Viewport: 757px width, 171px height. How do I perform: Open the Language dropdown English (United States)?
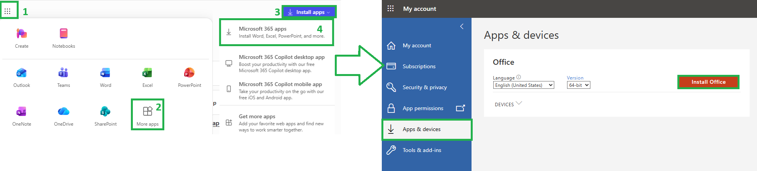[x=524, y=85]
